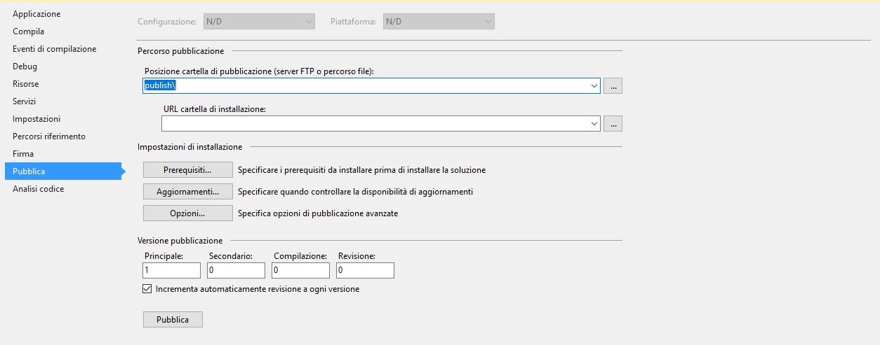Go to the Risorse tab
This screenshot has width=880, height=345.
point(26,84)
